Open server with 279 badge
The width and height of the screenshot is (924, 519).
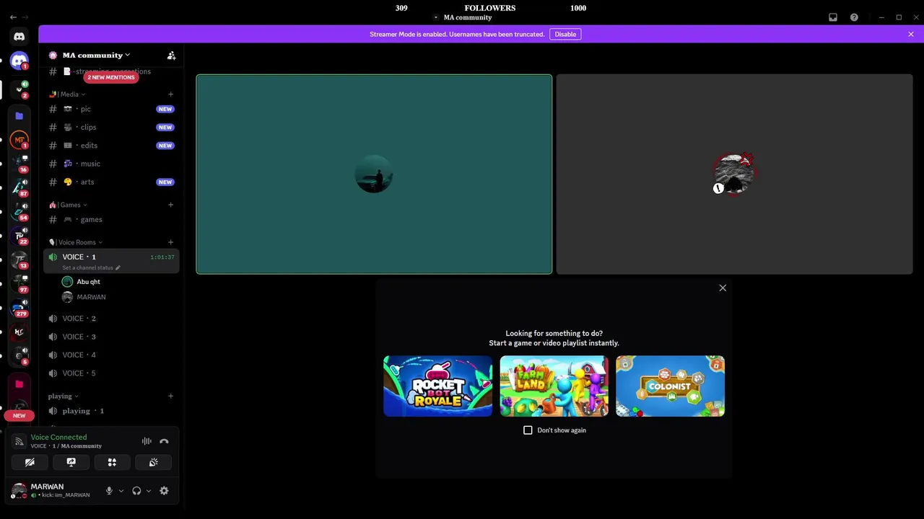19,307
